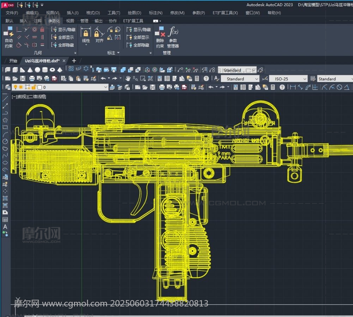The image size is (353, 317).
Task: Add a new drawing tab with plus
Action: 74,61
